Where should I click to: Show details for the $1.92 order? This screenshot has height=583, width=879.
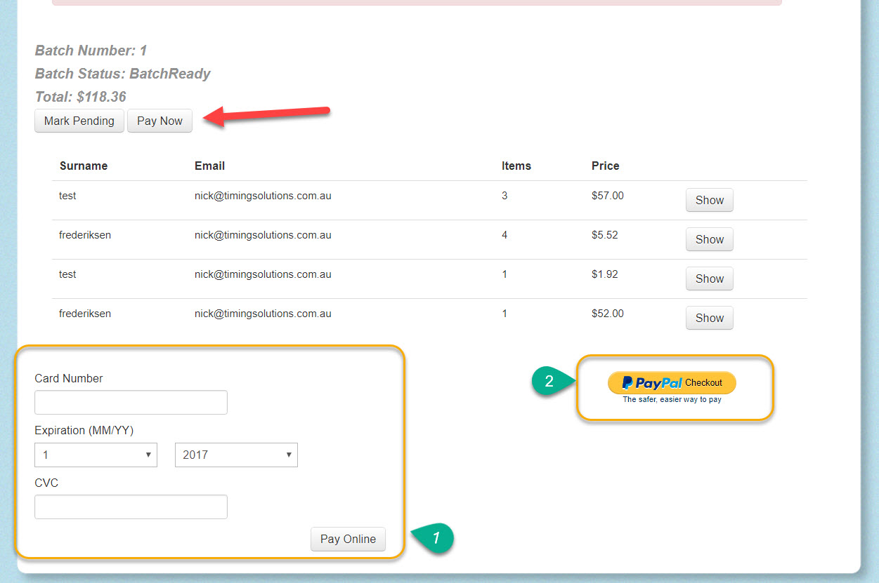[710, 279]
